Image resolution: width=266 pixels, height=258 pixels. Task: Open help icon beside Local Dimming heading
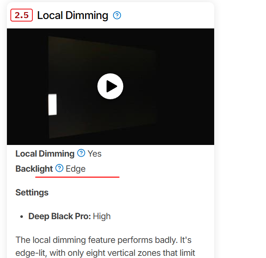(117, 16)
